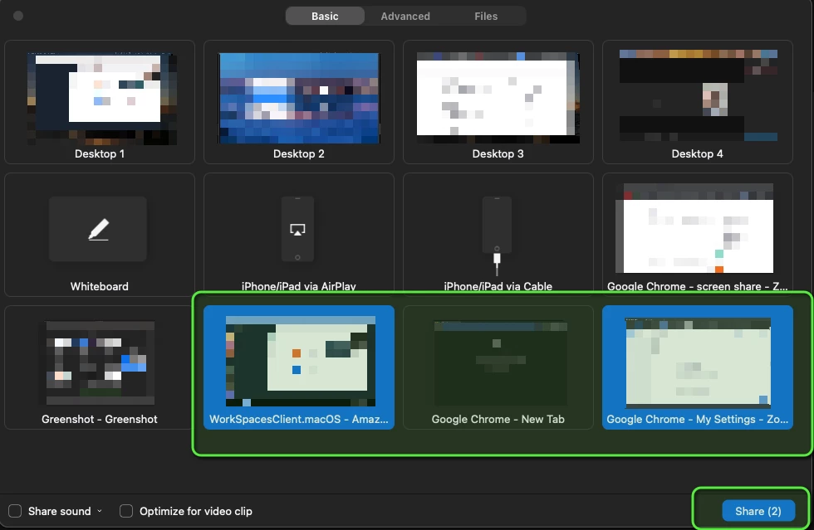Viewport: 814px width, 530px height.
Task: Enable Optimize for video clip checkbox
Action: 126,511
